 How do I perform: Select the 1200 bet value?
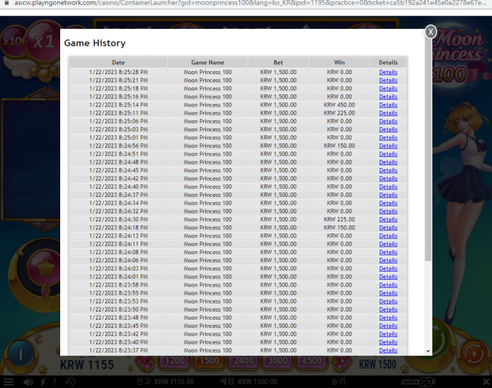[175, 361]
